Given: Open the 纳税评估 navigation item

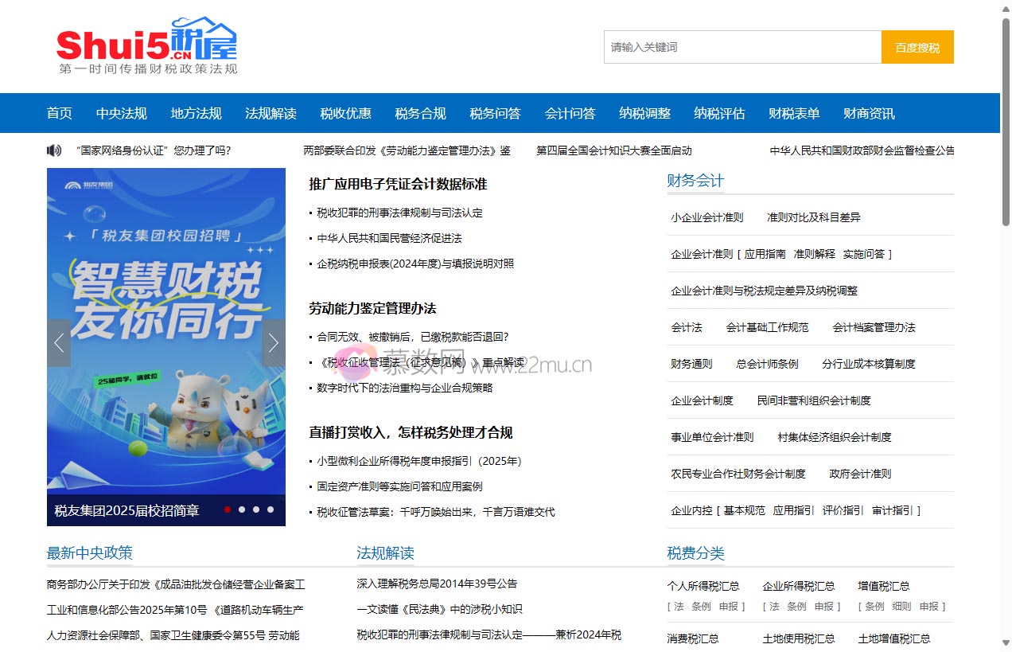Looking at the screenshot, I should coord(719,113).
